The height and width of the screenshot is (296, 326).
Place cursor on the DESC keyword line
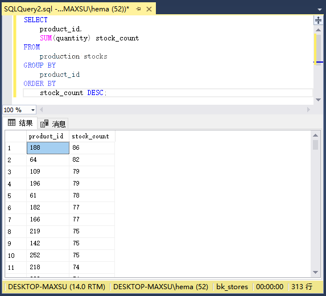168,93
